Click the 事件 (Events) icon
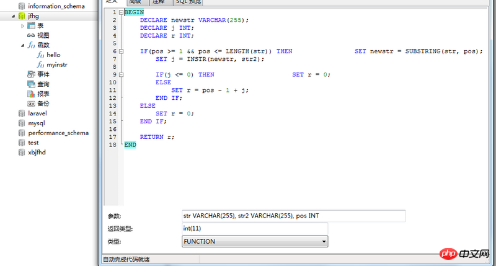The width and height of the screenshot is (496, 266). click(31, 74)
